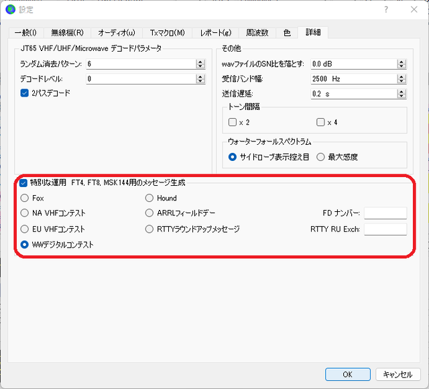Select the Fox radio button
Image resolution: width=429 pixels, height=389 pixels.
(x=32, y=198)
